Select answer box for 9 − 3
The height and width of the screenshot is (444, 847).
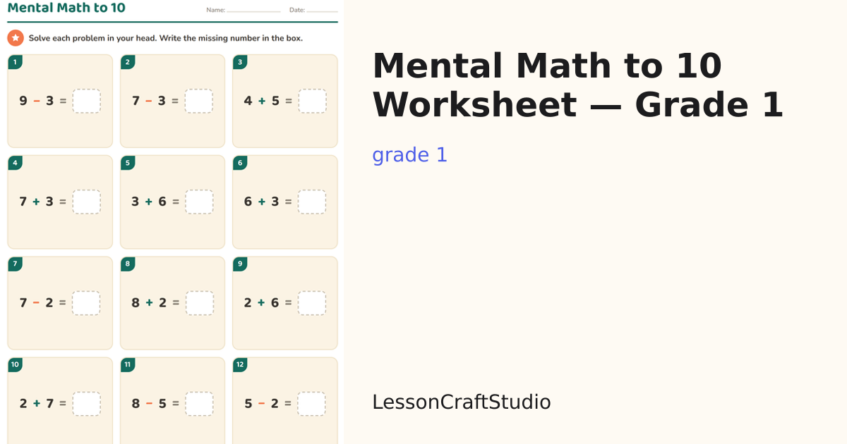(x=86, y=101)
